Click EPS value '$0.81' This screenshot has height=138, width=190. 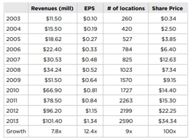90,90
